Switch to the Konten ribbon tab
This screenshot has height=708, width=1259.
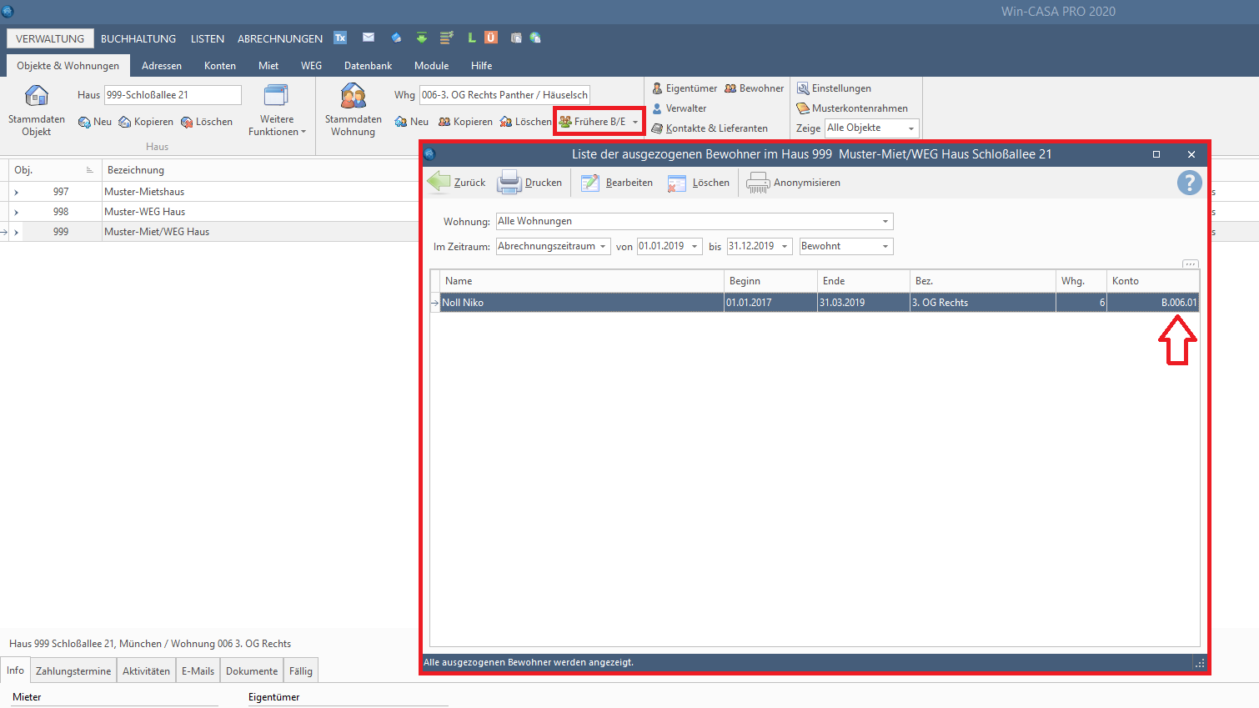click(220, 66)
